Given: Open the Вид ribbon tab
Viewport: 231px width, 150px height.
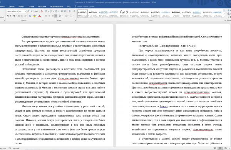Looking at the screenshot, I should (69, 7).
